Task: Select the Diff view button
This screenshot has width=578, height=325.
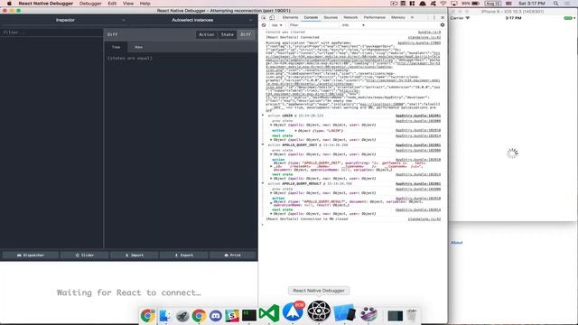Action: point(246,34)
